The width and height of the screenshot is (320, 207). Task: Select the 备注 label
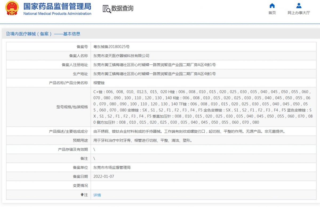tap(84, 159)
